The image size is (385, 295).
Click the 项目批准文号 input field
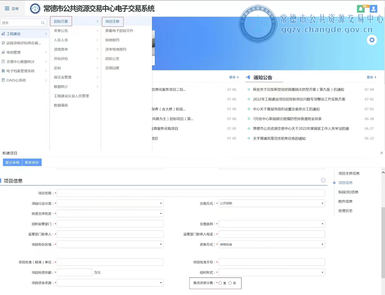click(272, 262)
